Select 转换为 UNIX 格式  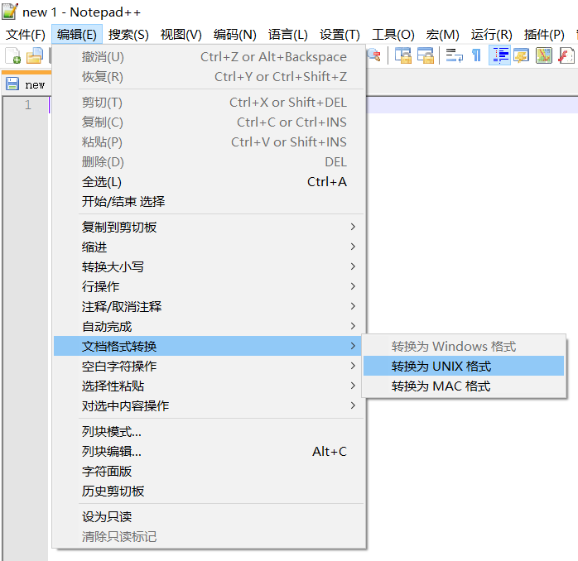[x=464, y=366]
